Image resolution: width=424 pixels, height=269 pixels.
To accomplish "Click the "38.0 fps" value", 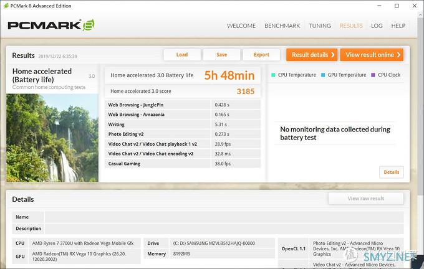I will (x=223, y=164).
